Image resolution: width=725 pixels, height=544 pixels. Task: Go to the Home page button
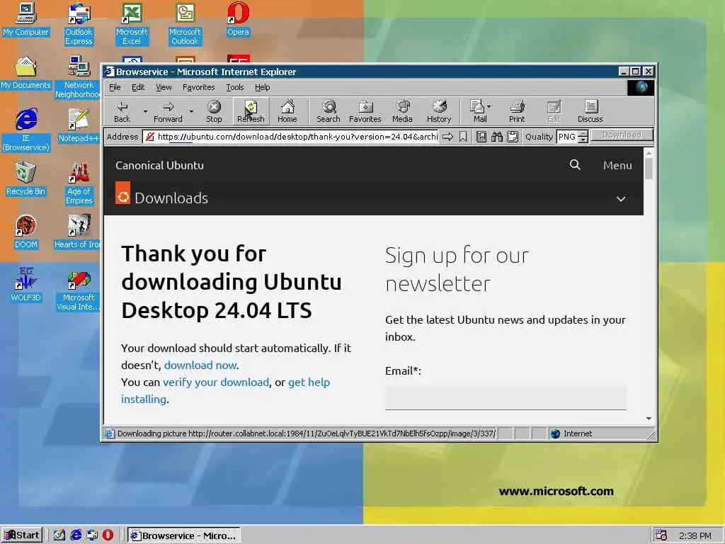click(x=287, y=111)
